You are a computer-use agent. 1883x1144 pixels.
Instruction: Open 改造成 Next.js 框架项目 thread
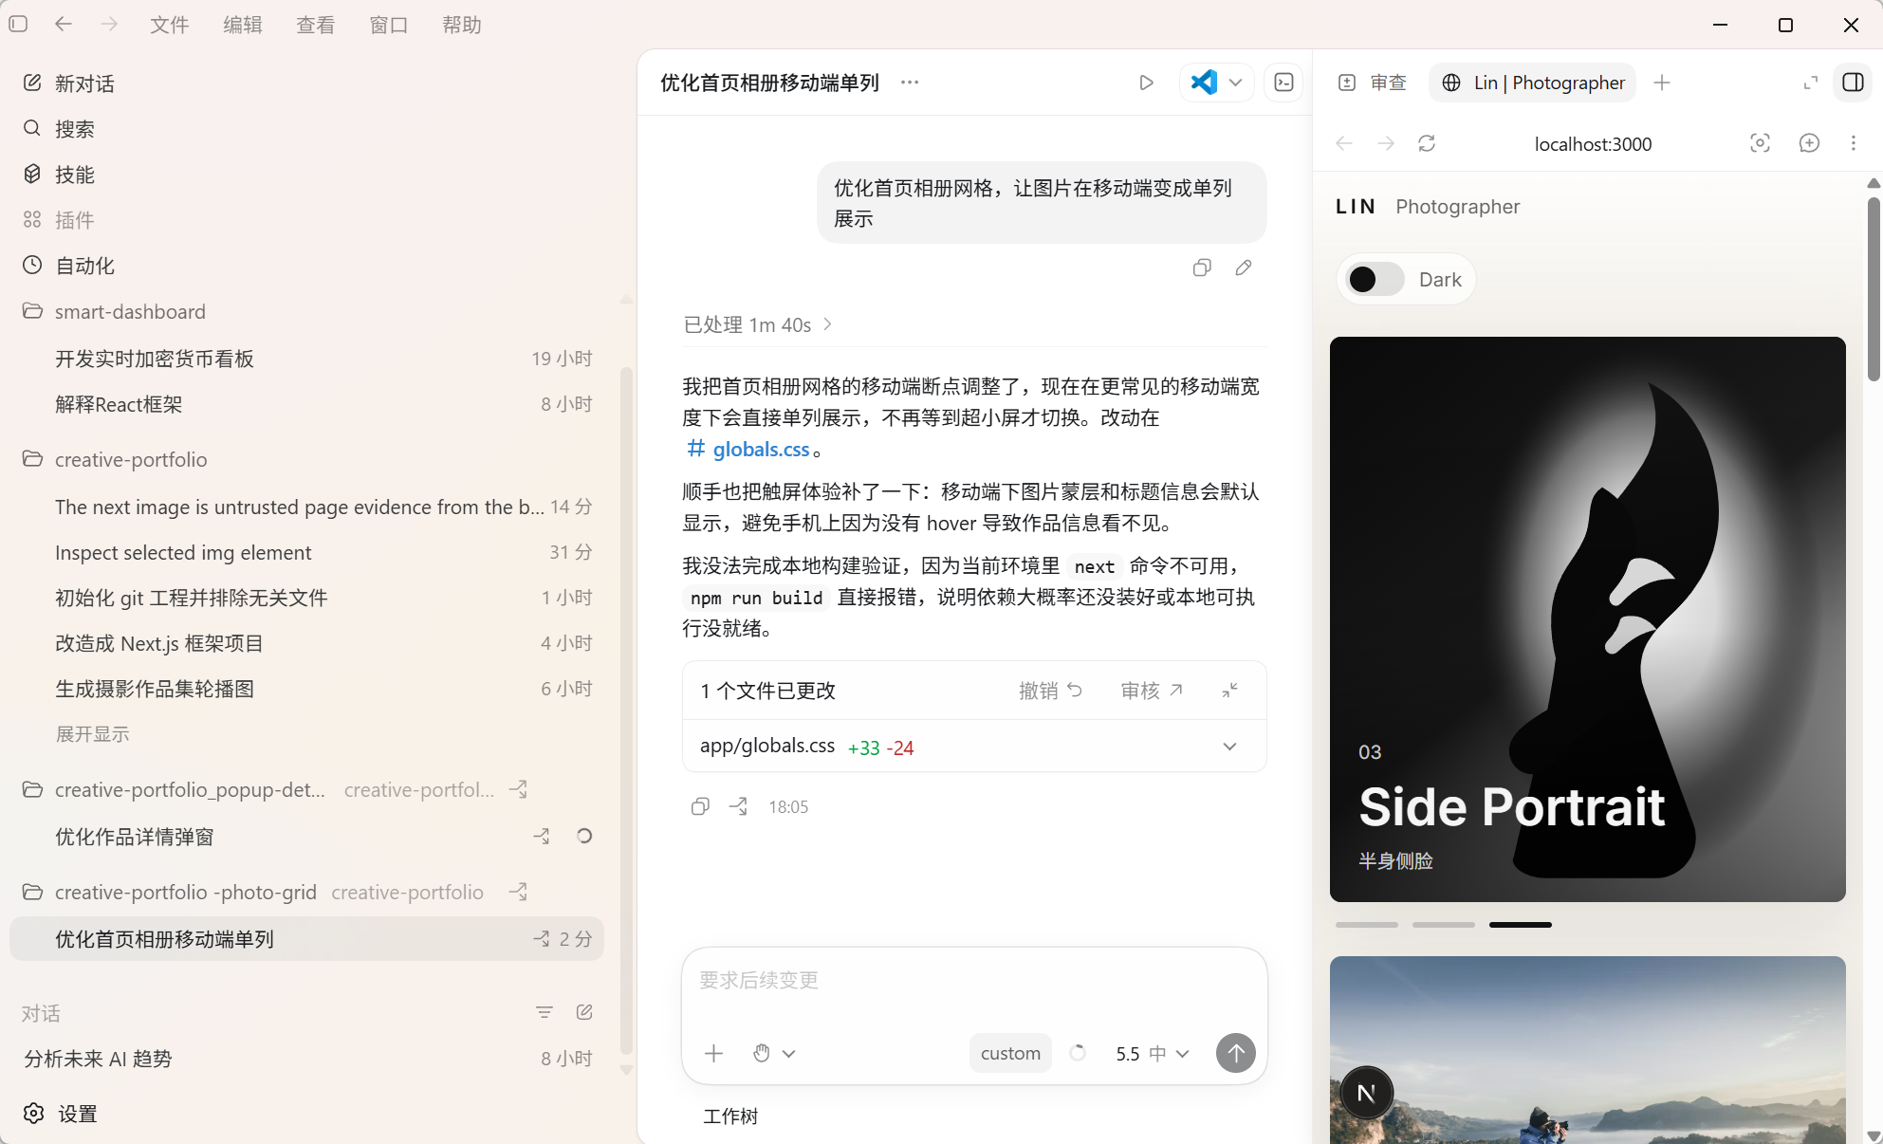point(306,643)
